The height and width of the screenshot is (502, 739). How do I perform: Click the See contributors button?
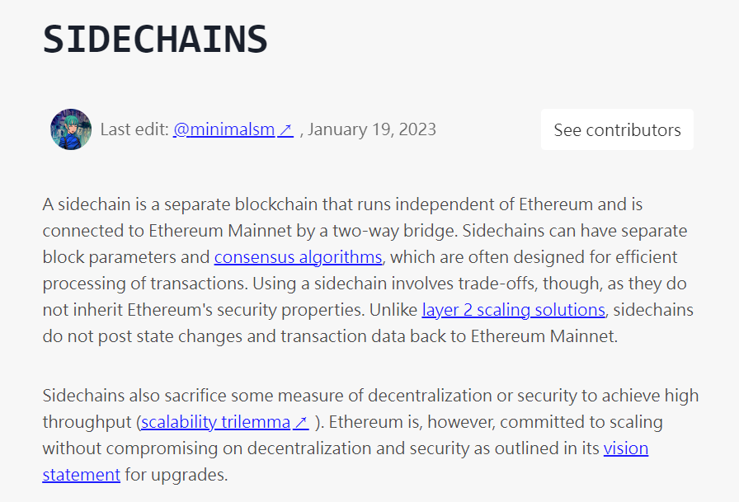(x=617, y=129)
